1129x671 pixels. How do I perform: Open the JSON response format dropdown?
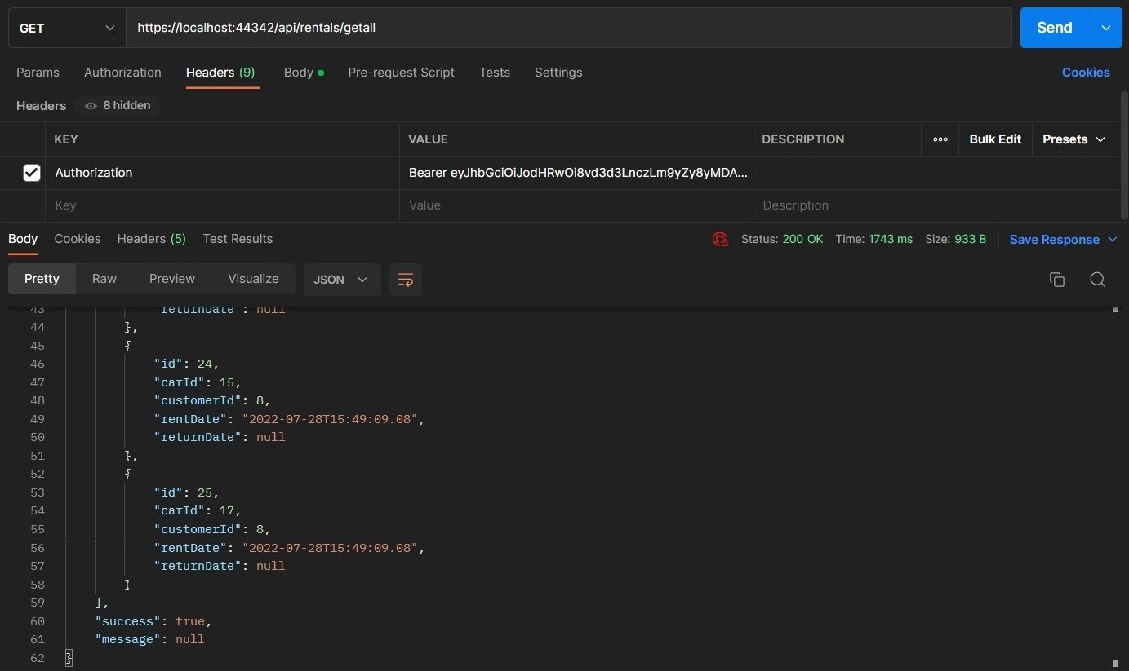pyautogui.click(x=340, y=279)
